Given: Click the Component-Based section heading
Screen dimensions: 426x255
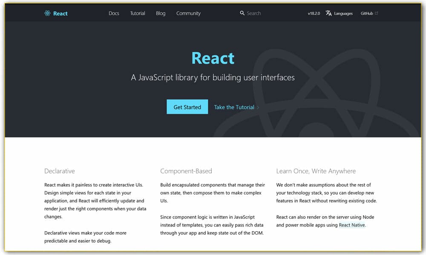Looking at the screenshot, I should pos(186,171).
